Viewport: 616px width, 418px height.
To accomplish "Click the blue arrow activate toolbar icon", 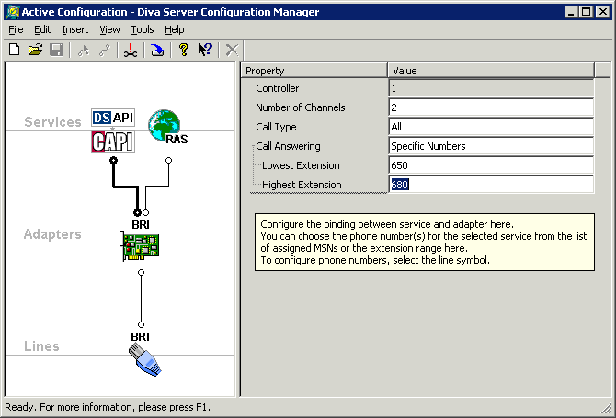I will point(157,51).
